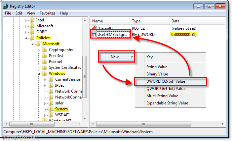Click the CurrentVersion folder icon
Viewport: 232px width, 141px height.
tap(51, 79)
